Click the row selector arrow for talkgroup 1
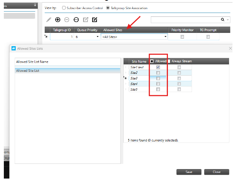 [46, 37]
